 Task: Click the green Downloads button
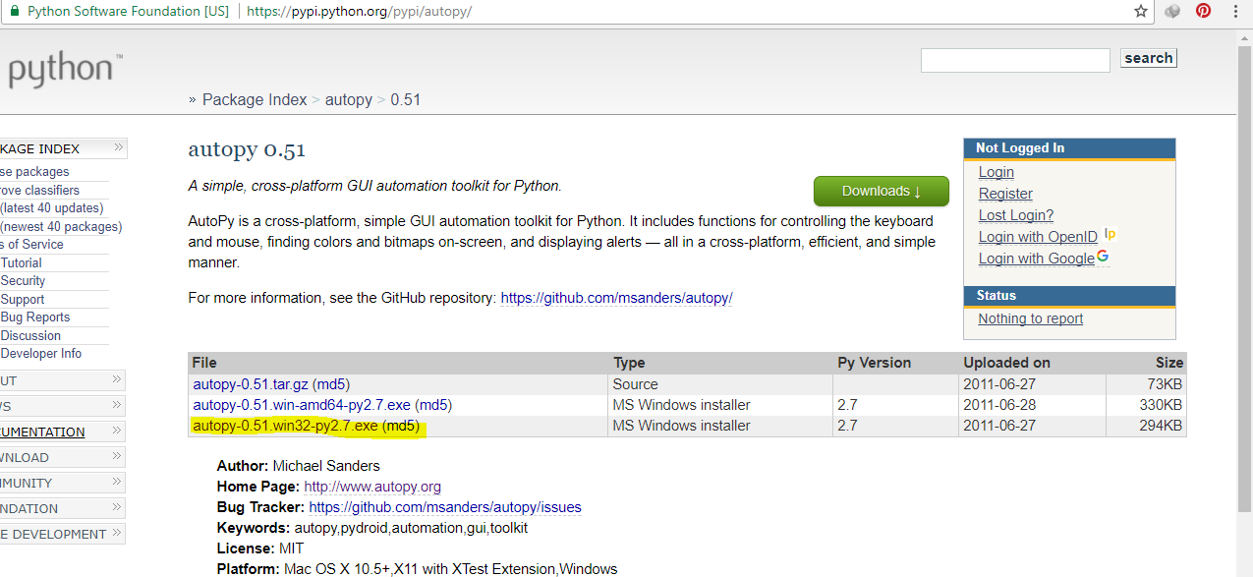[x=881, y=191]
